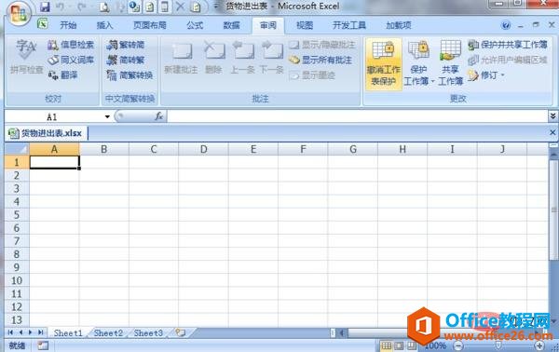
Task: Select the 货物进出表.xlsx document tab
Action: coord(46,133)
